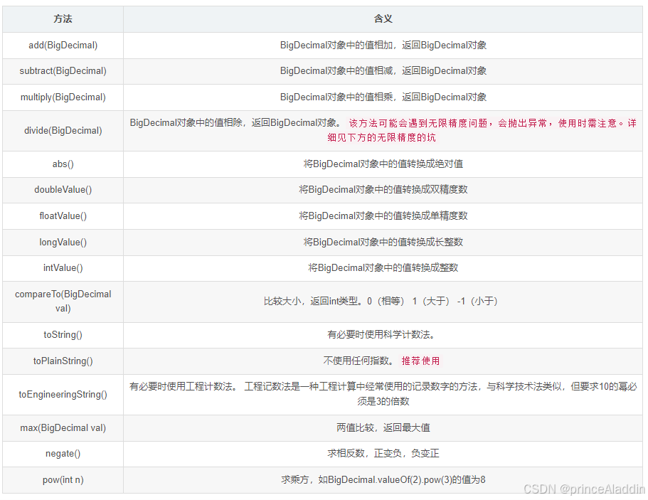Click the 转换成双精度数 description

coord(383,190)
